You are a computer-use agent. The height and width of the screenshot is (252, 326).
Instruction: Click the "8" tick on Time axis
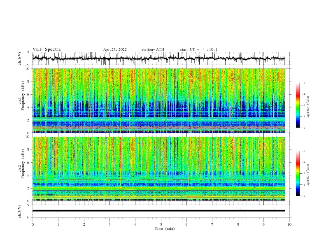(238, 224)
